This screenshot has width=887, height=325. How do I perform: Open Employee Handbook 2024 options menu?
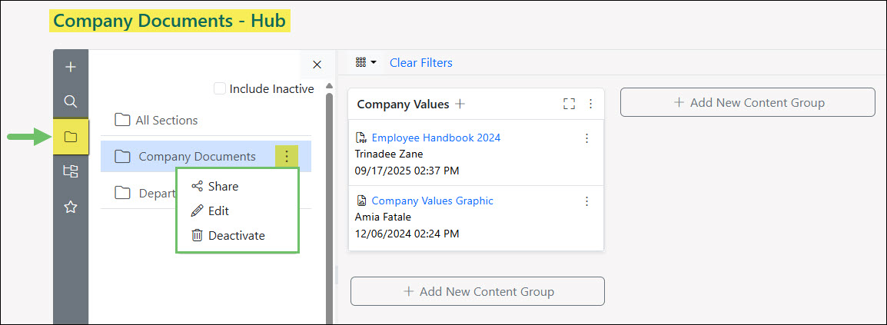point(586,138)
